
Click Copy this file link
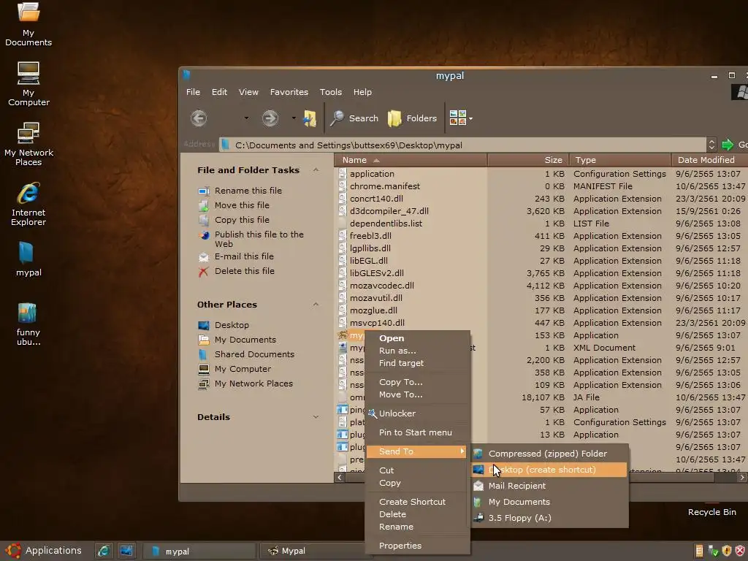click(242, 220)
